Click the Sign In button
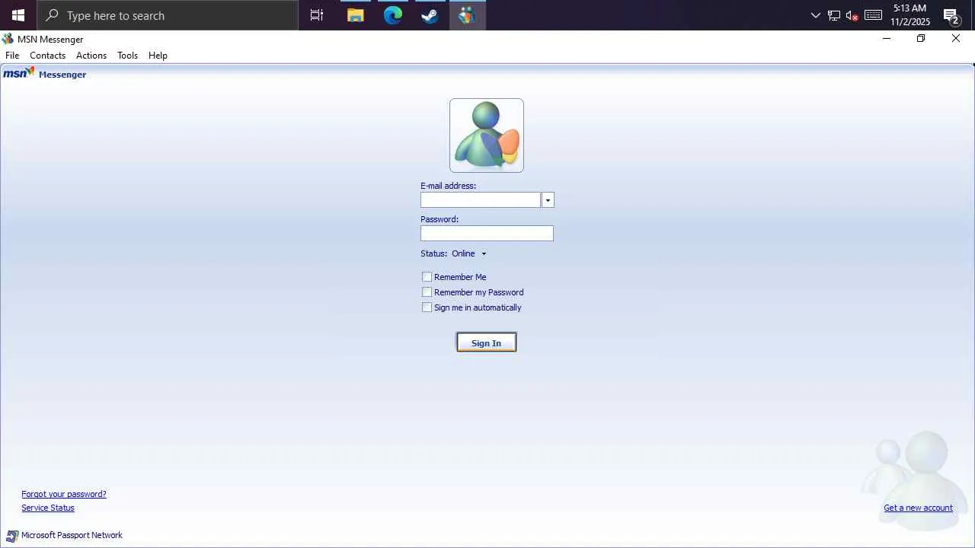 point(487,342)
